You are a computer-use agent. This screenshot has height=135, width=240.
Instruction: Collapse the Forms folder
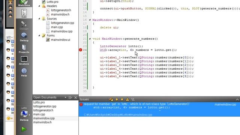click(39, 36)
